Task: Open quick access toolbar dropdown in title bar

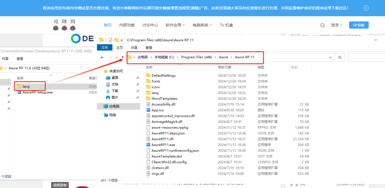Action: click(x=121, y=40)
